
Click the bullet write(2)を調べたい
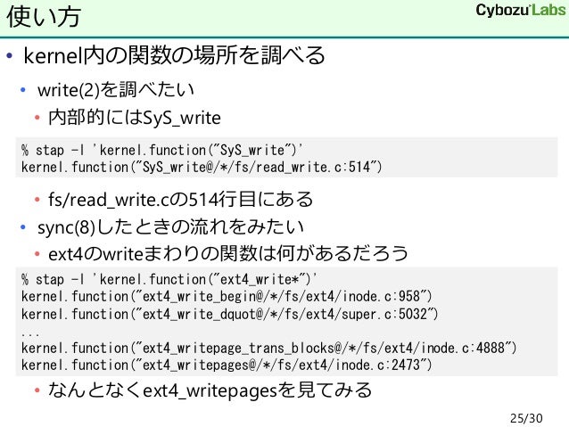tap(116, 90)
